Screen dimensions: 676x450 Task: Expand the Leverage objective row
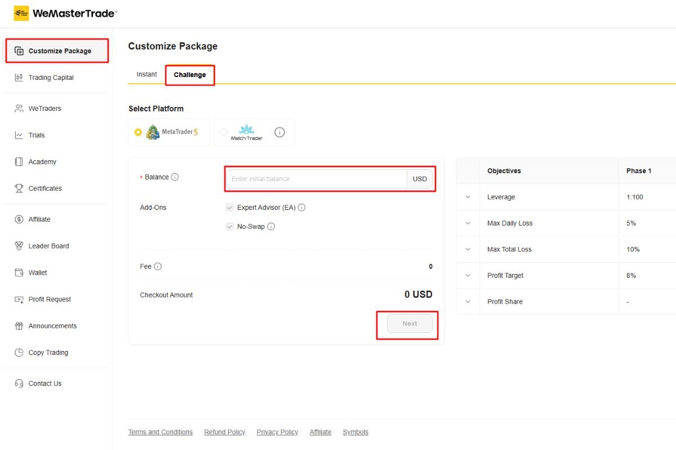pos(468,197)
